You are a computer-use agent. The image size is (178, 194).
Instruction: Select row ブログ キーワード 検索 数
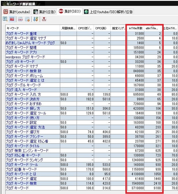(x=91, y=71)
